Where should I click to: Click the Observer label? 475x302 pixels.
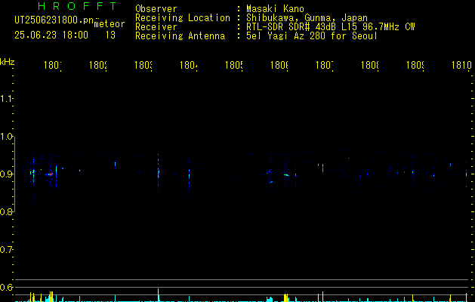pos(156,9)
